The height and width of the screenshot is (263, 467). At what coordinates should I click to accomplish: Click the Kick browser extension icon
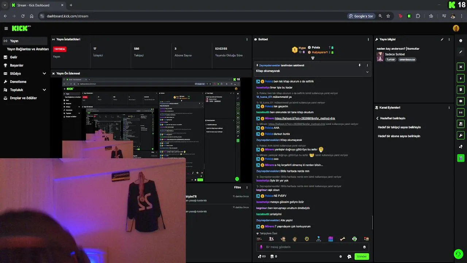pos(409,16)
